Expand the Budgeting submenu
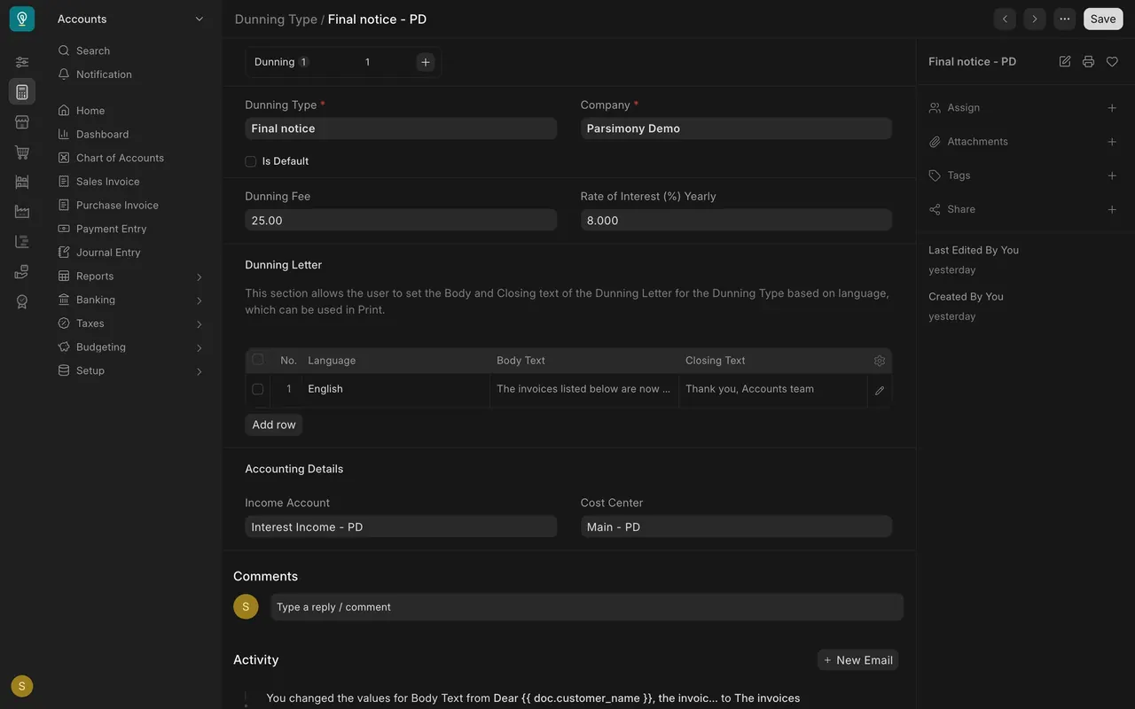Viewport: 1135px width, 709px height. click(x=199, y=347)
